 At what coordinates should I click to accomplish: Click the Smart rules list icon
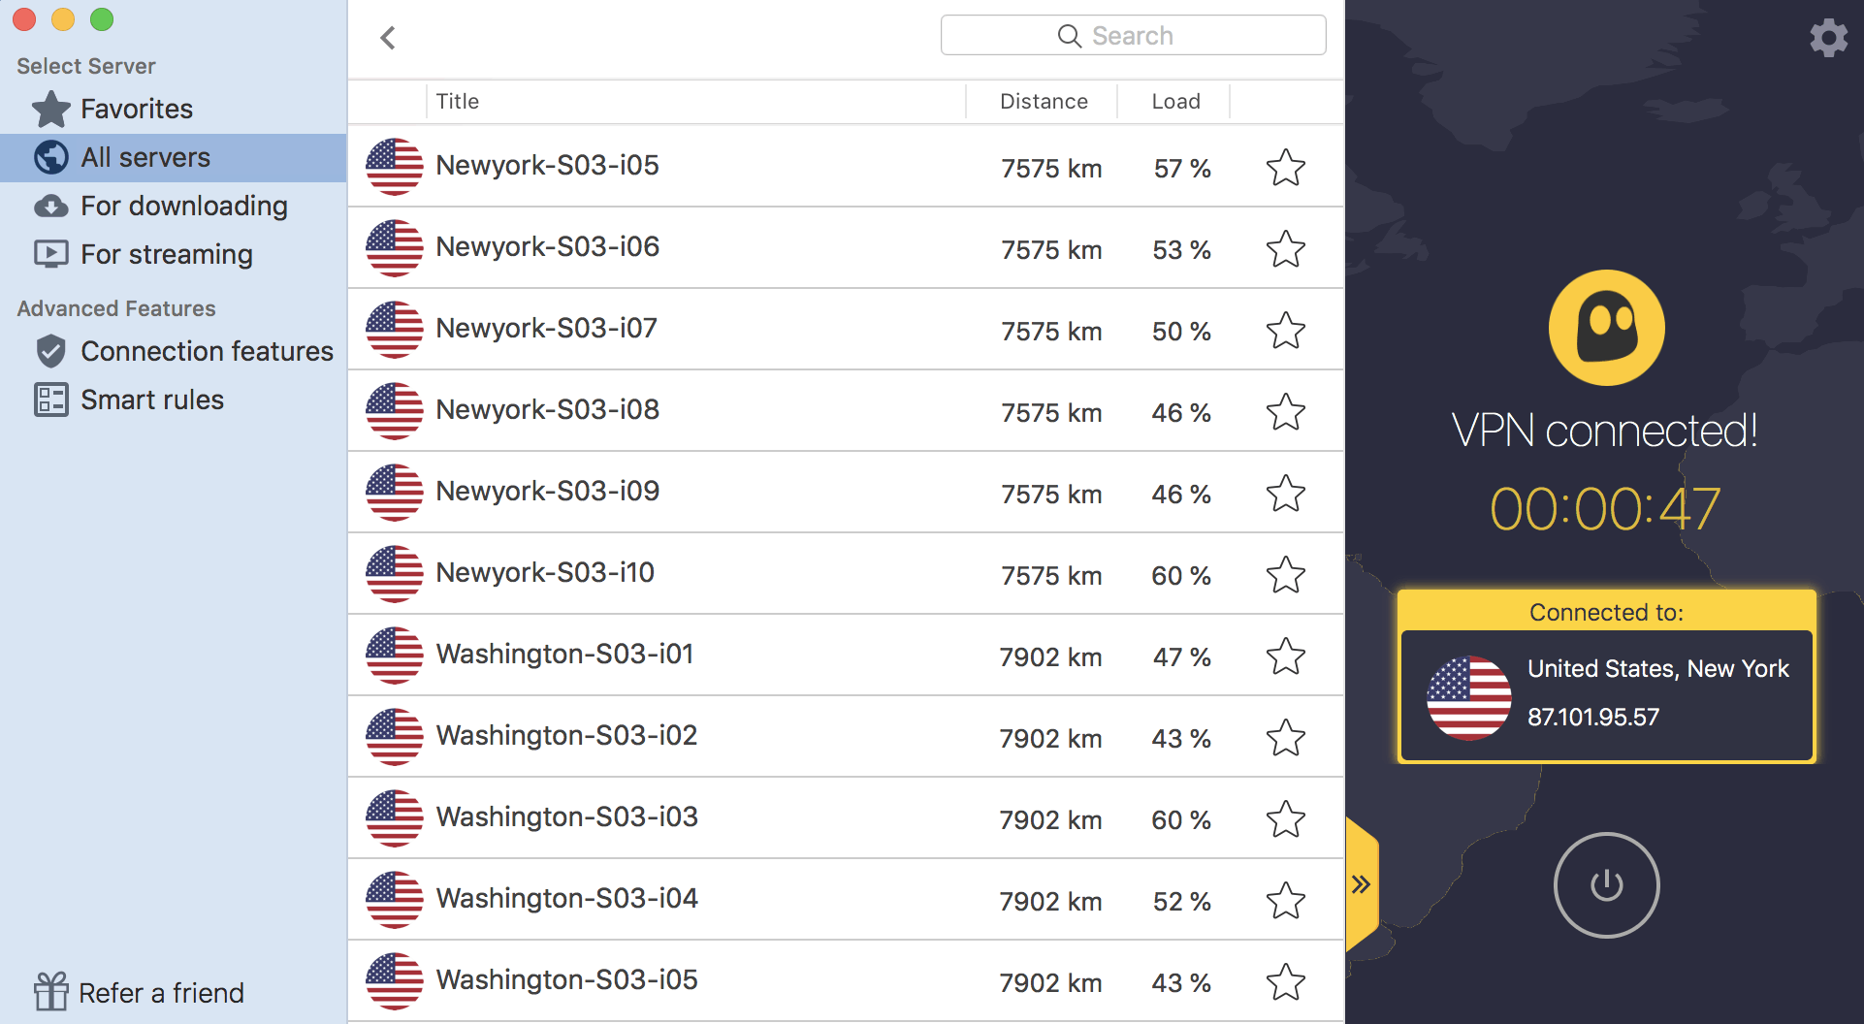50,400
